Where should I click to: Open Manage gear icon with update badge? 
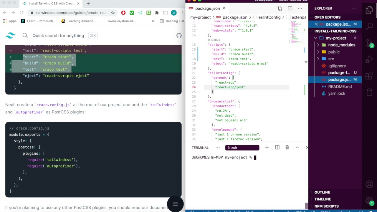point(369,201)
